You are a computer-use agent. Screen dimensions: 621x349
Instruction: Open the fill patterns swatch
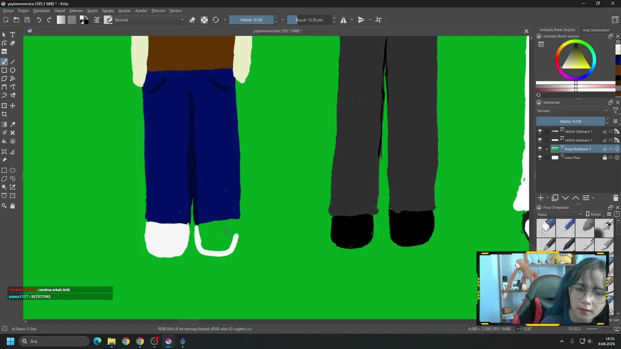pos(72,20)
